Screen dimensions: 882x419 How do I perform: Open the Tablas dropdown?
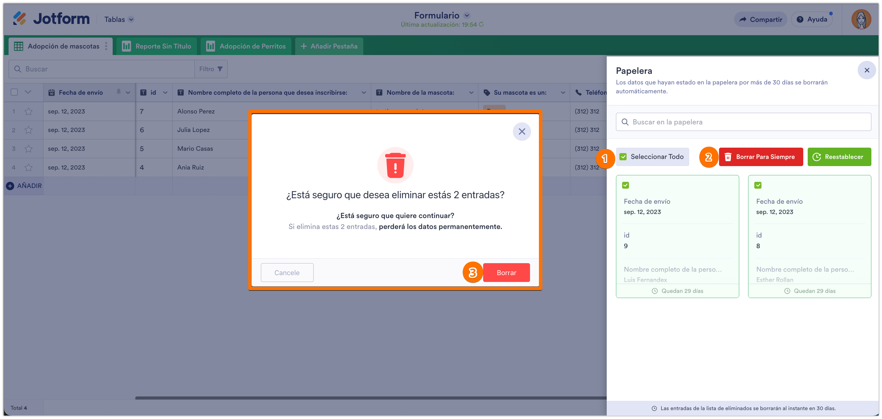point(119,19)
